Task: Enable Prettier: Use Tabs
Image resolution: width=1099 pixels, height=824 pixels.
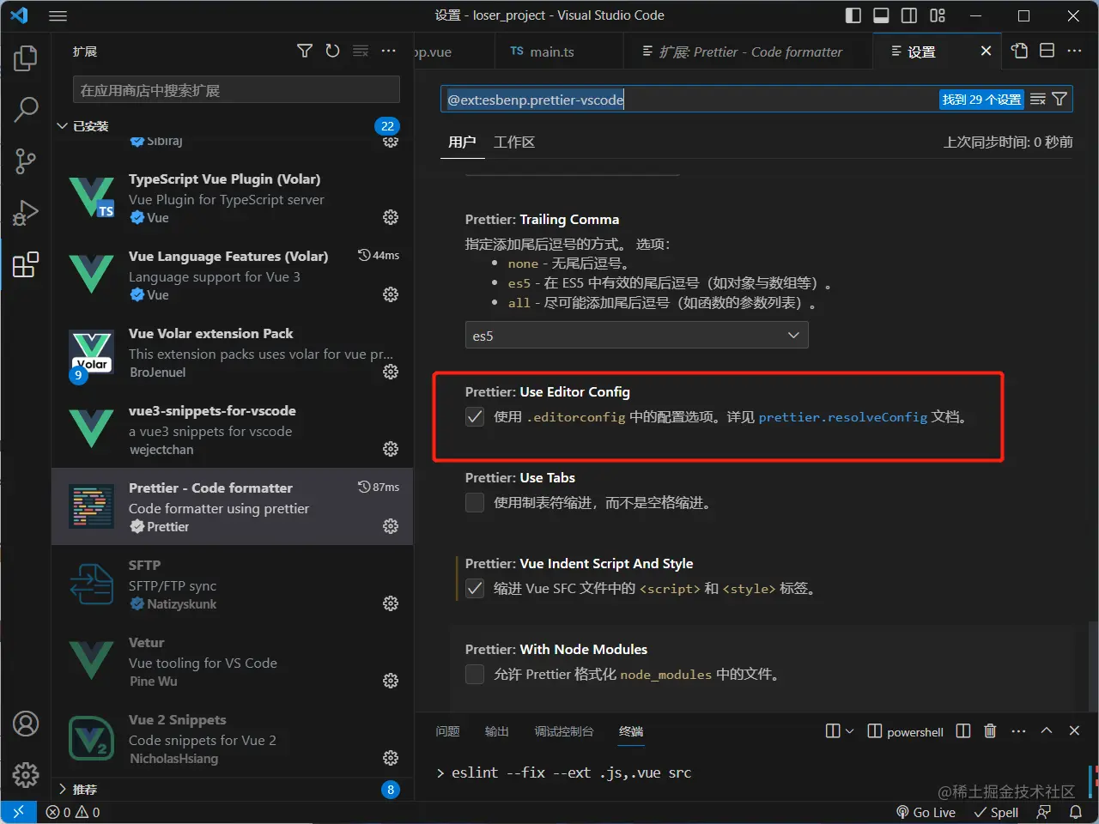Action: [x=475, y=502]
